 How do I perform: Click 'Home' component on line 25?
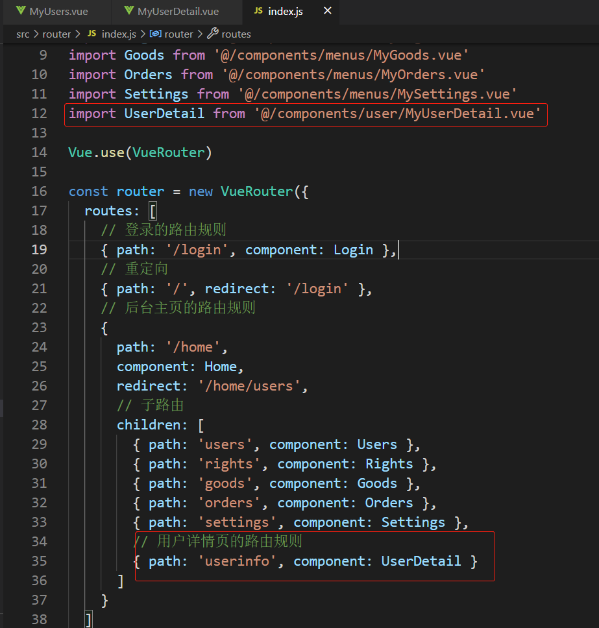click(x=221, y=367)
